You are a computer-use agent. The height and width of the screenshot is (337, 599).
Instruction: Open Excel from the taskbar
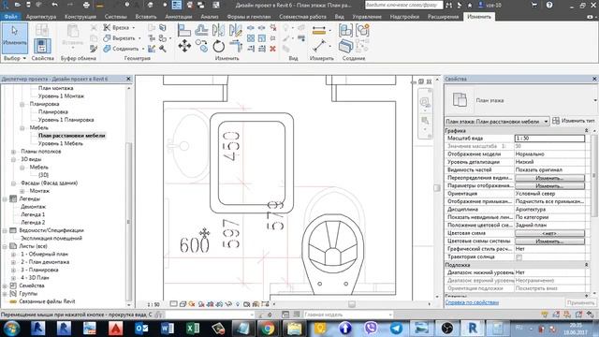click(x=193, y=329)
